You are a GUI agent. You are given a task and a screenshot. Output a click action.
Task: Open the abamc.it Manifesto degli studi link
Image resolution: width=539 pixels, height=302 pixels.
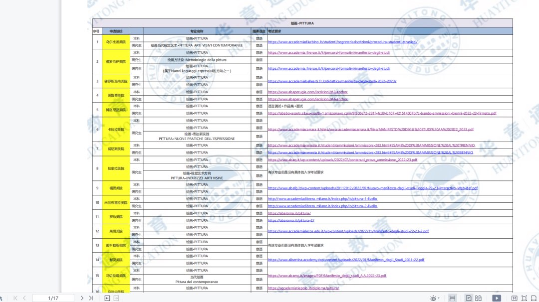(327, 276)
